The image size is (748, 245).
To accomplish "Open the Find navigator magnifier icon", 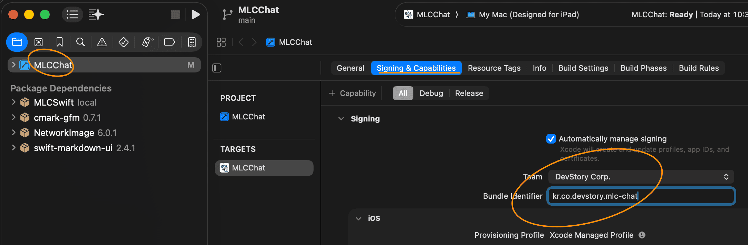I will tap(80, 42).
